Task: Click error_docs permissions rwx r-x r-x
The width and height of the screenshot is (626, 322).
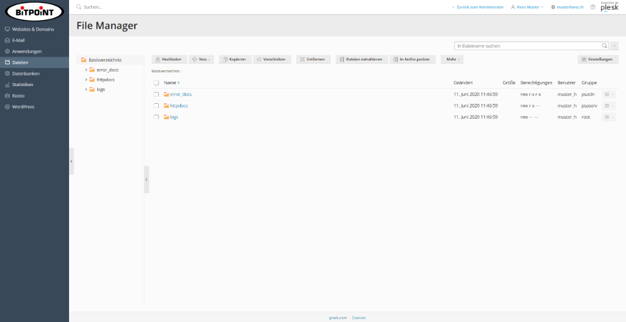Action: (x=531, y=95)
